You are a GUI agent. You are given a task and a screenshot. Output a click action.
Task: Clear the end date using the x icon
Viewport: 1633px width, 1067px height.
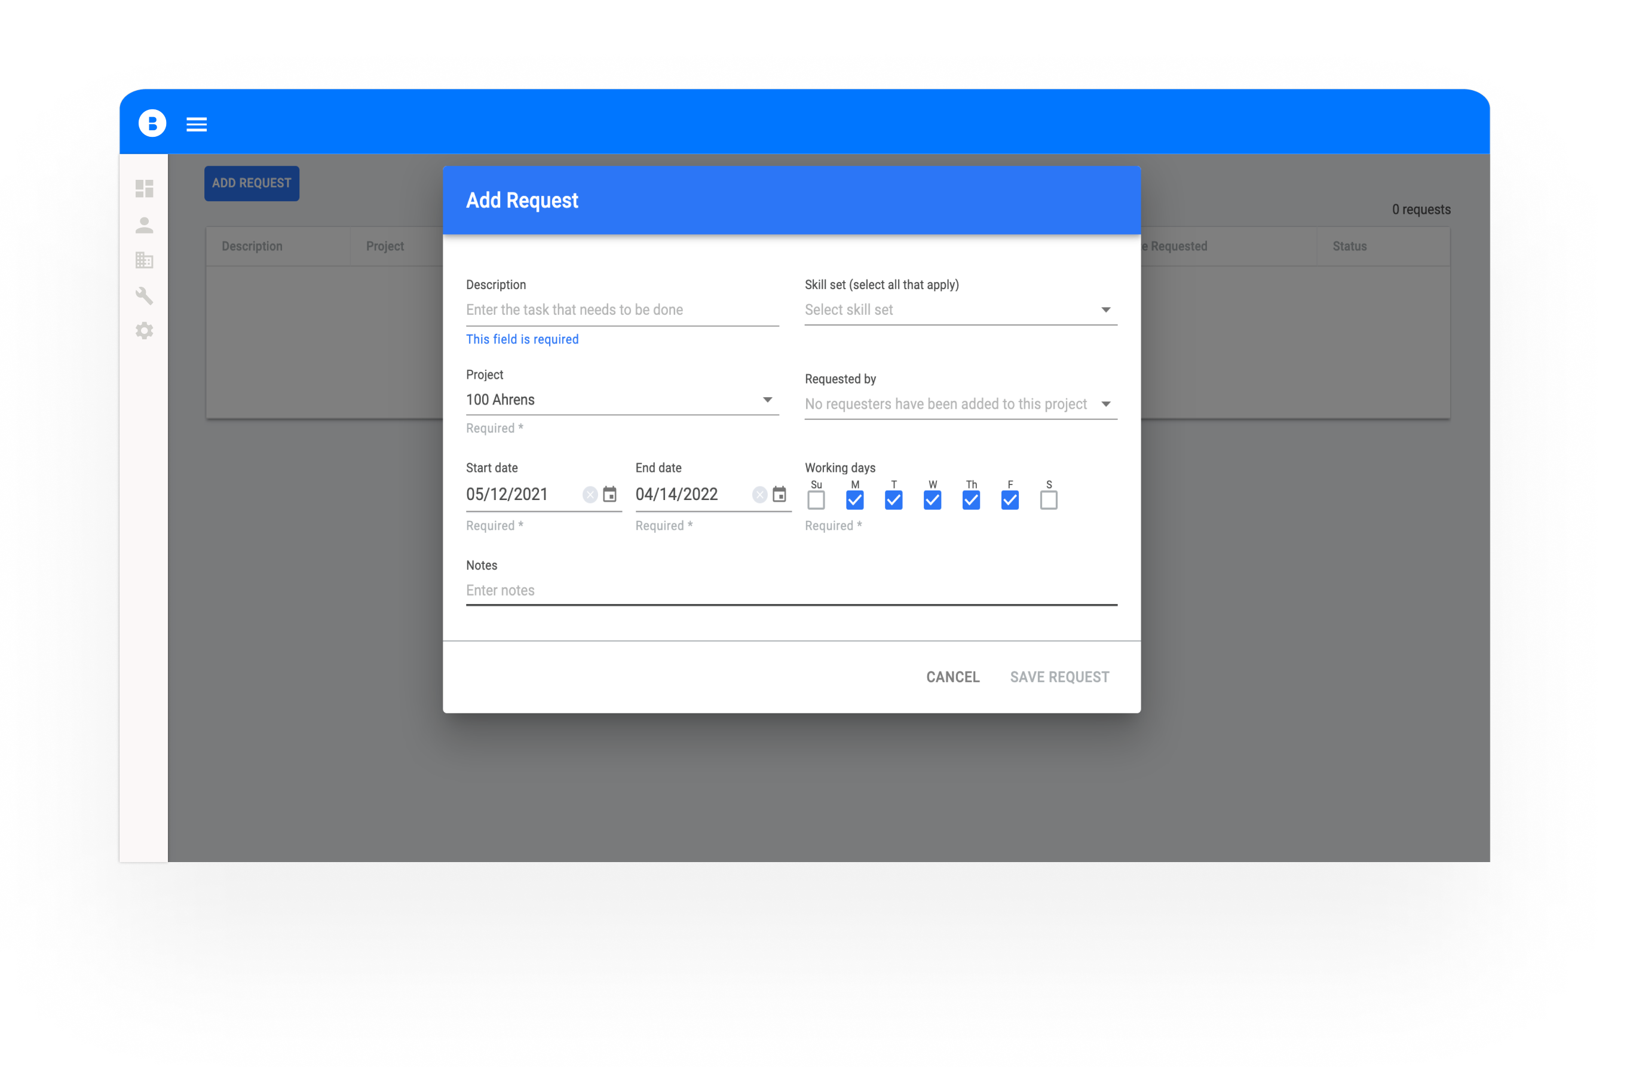tap(759, 494)
